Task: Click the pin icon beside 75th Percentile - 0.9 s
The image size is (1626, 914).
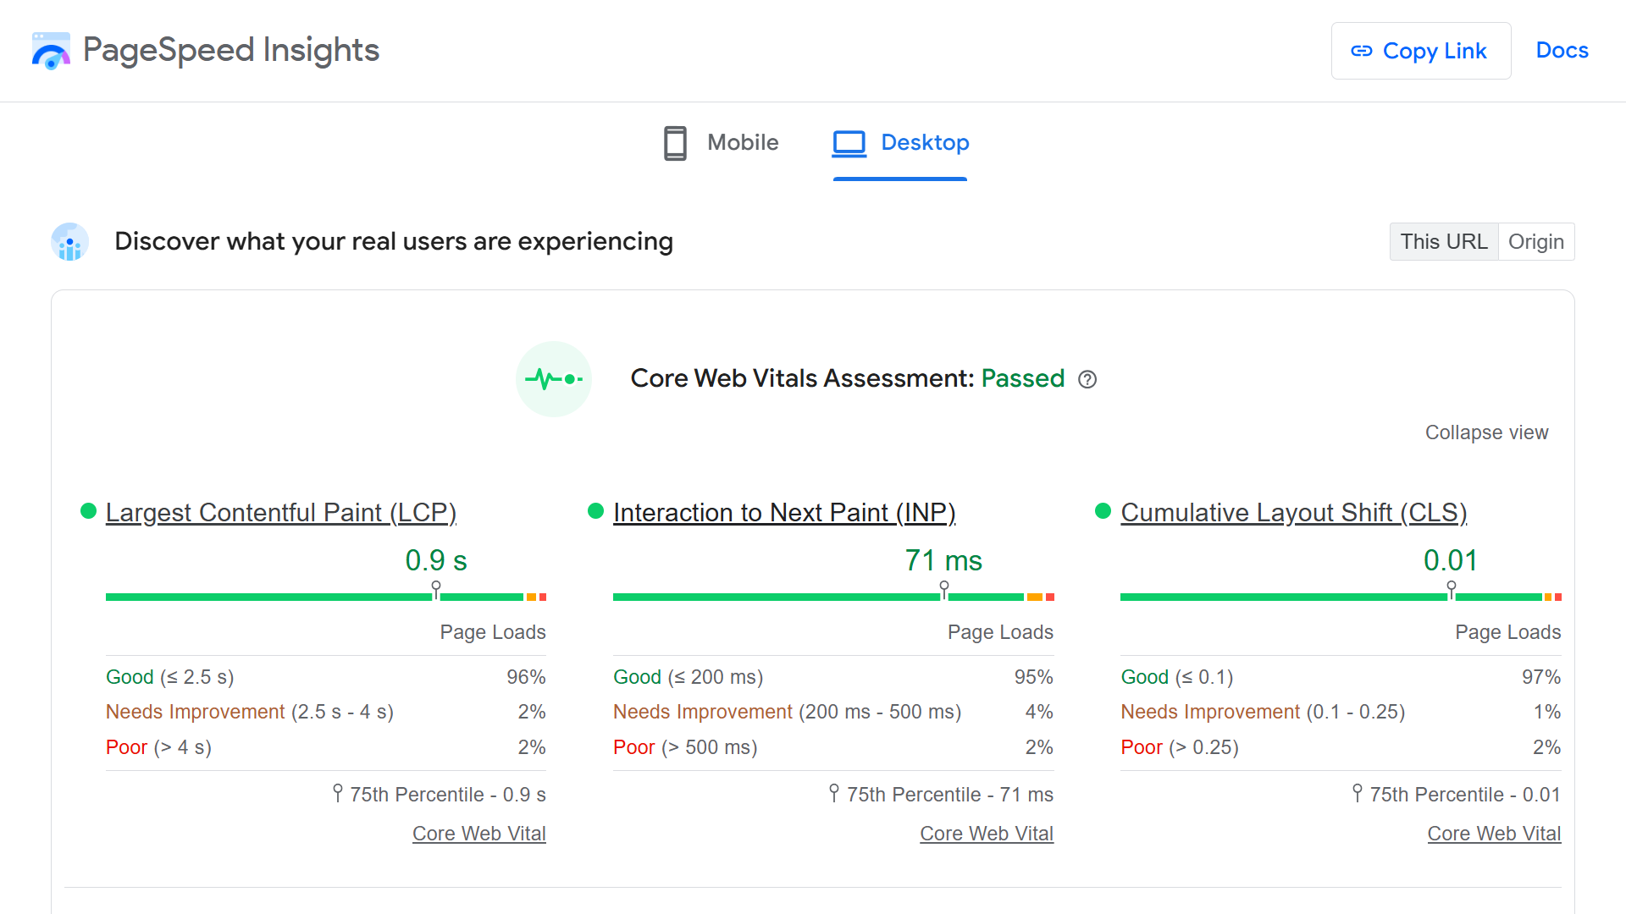Action: (x=337, y=793)
